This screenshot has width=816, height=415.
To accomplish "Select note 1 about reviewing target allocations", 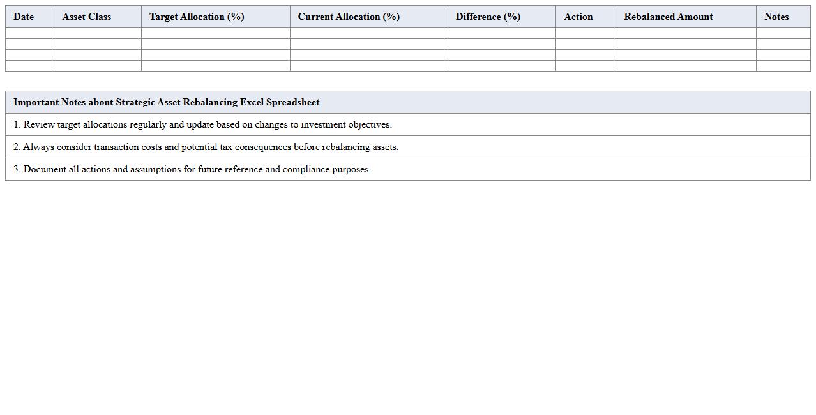I will coord(202,124).
